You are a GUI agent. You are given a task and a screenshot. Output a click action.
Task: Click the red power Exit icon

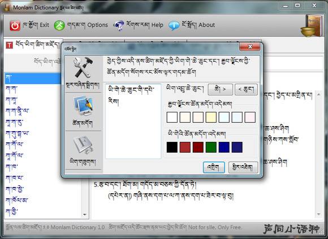pyautogui.click(x=15, y=25)
